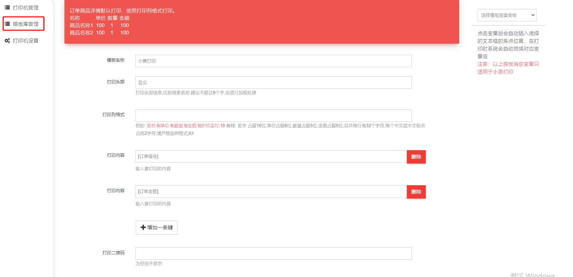Click the 点击变量后会自动插入 help text
The image size is (573, 277).
click(508, 45)
